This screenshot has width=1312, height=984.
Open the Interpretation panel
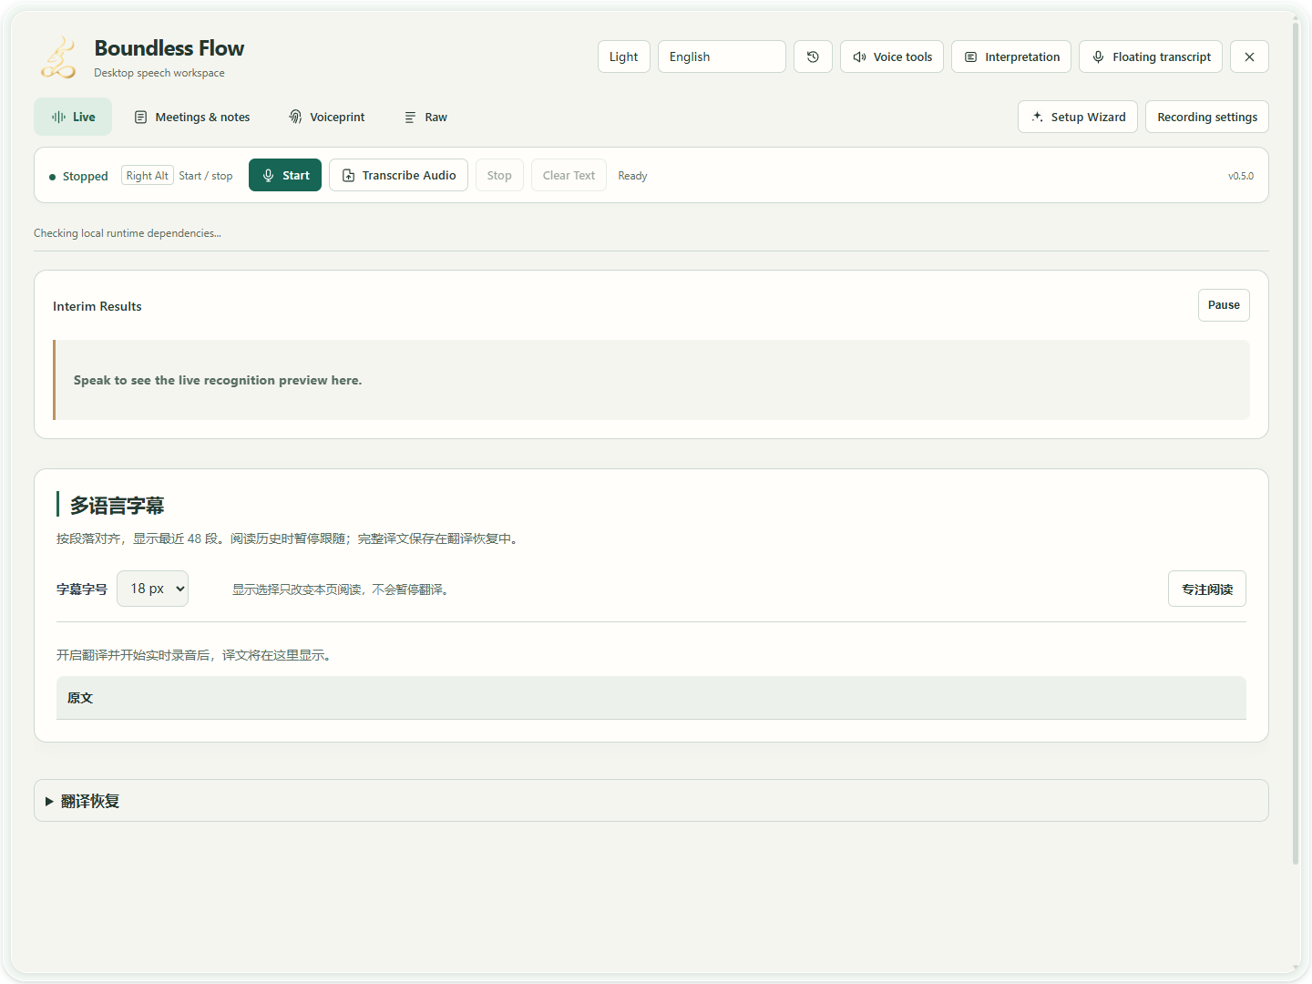(1011, 56)
